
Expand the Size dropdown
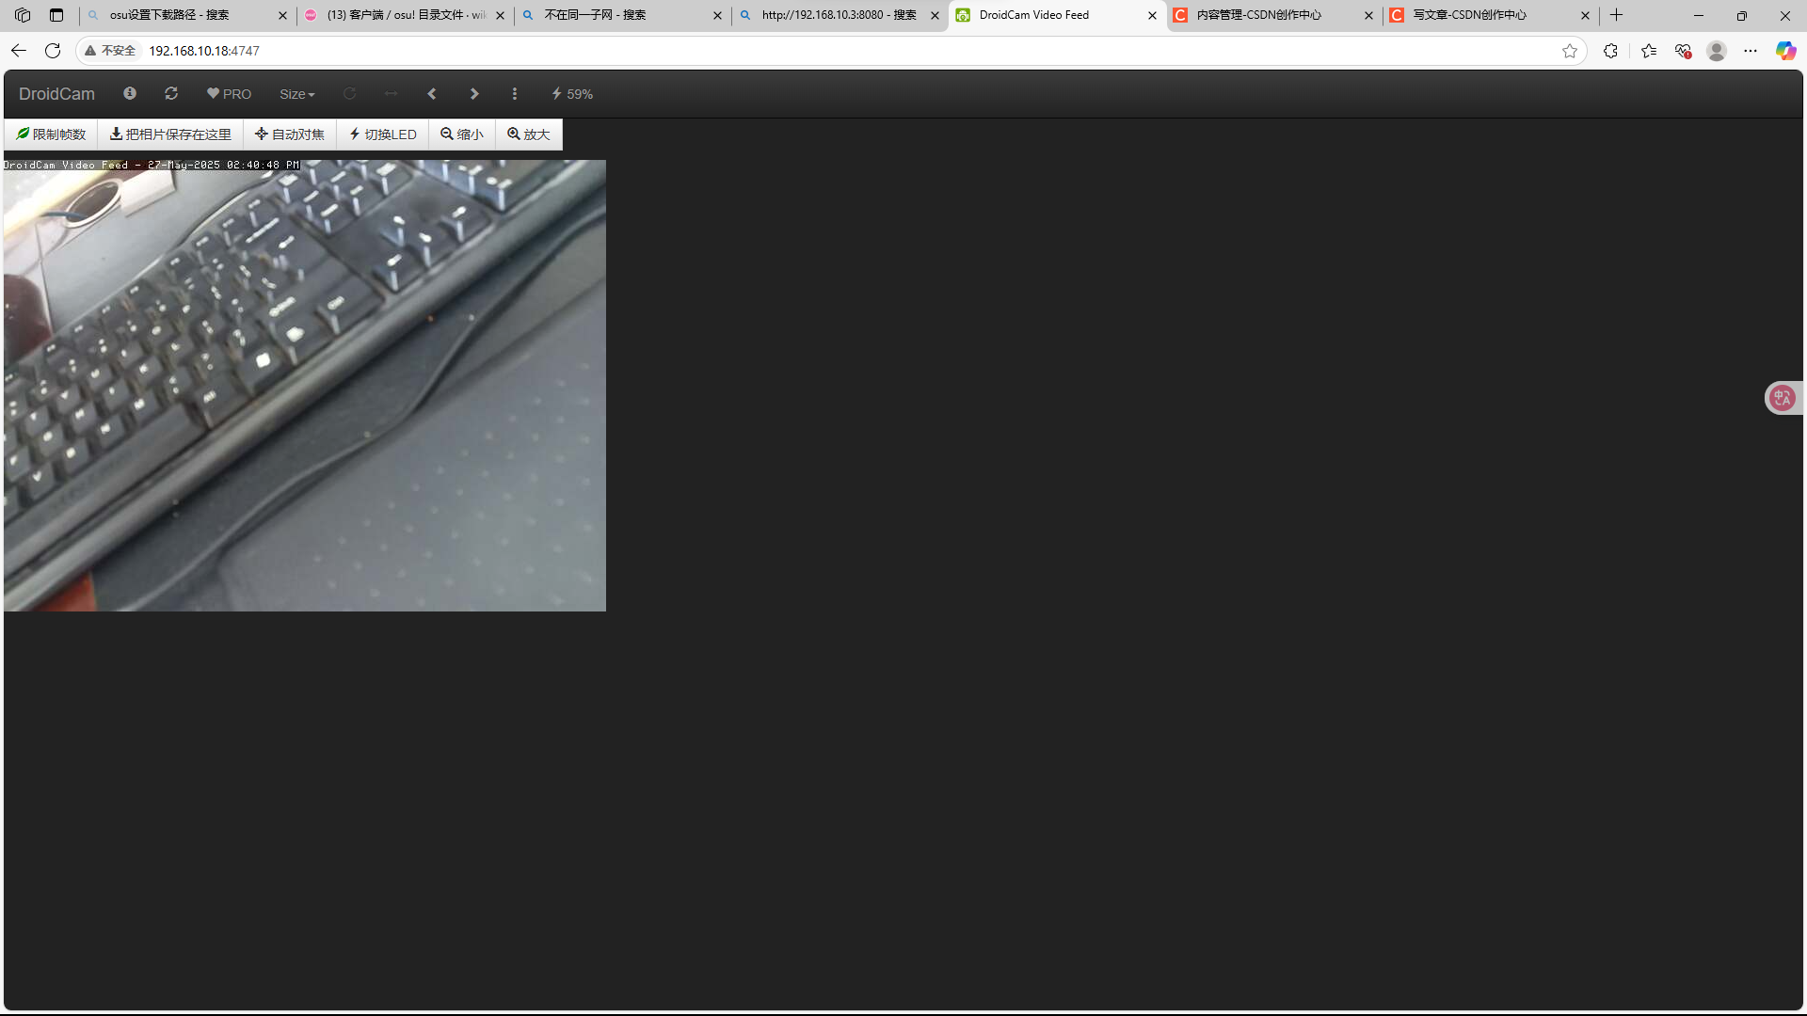coord(296,94)
